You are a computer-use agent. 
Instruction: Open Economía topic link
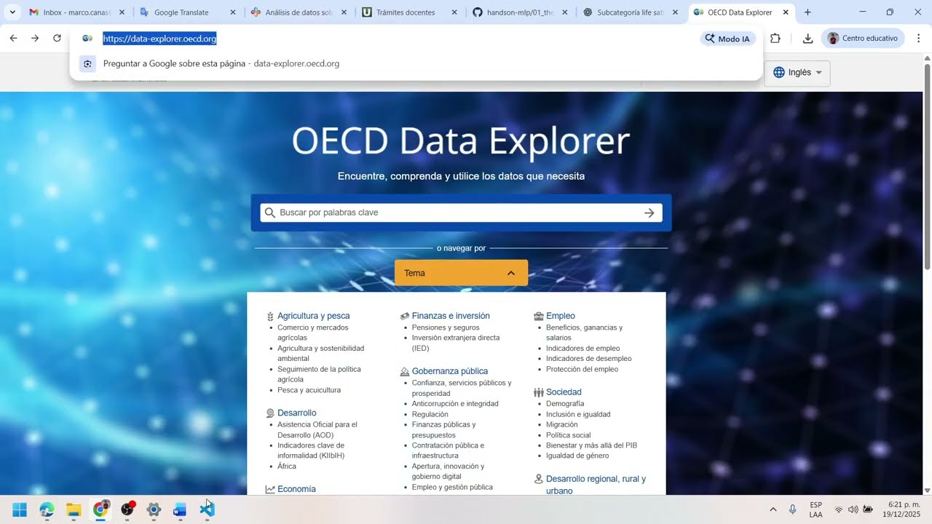296,489
